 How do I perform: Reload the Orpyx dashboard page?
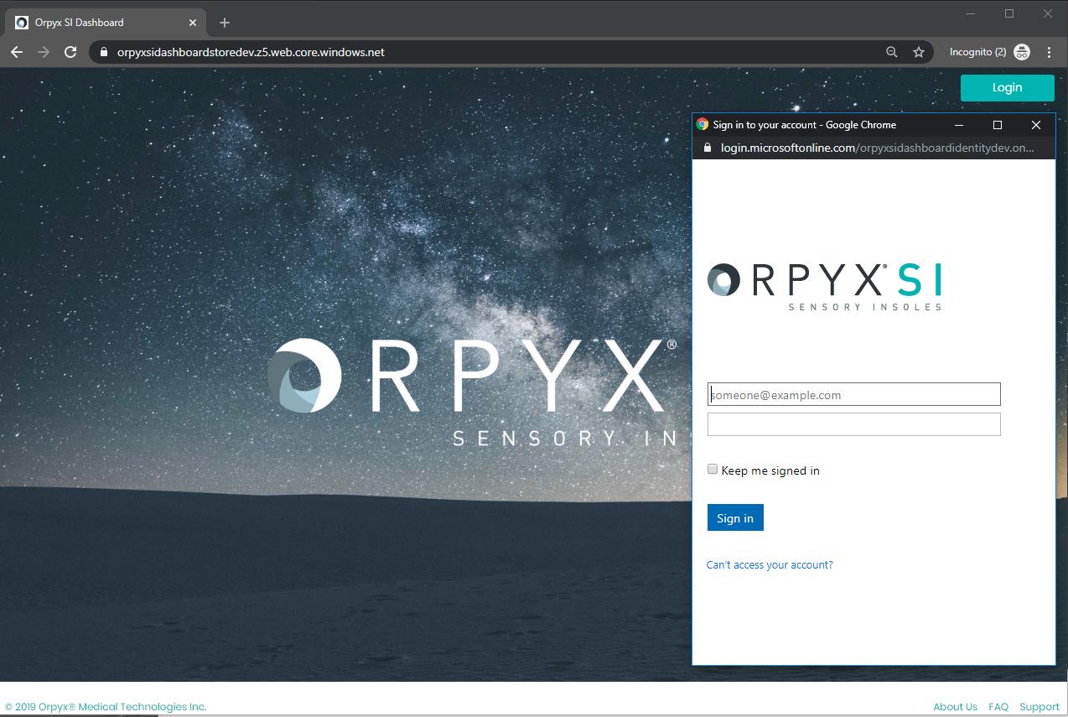pyautogui.click(x=70, y=52)
